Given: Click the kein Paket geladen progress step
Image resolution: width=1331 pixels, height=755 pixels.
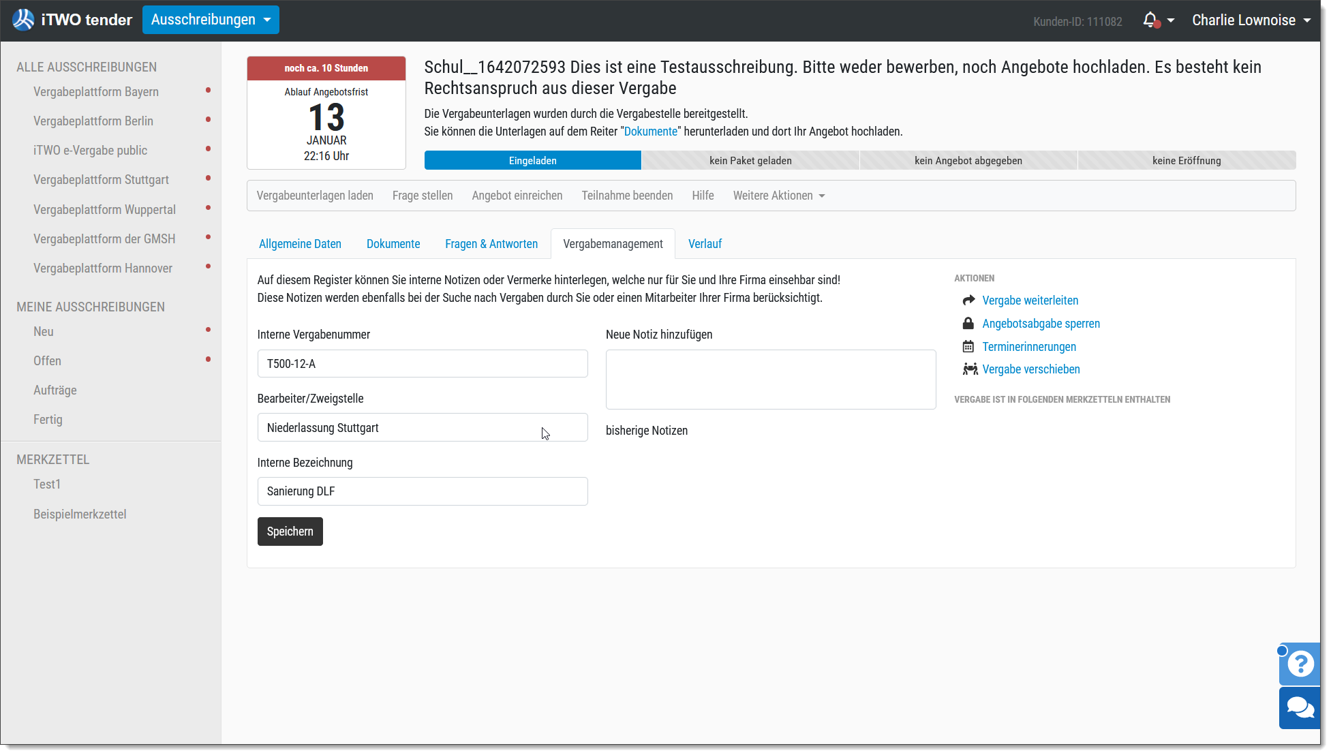Looking at the screenshot, I should tap(750, 161).
